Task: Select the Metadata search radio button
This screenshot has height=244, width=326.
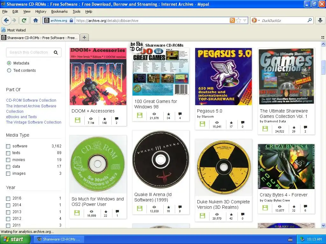Action: point(9,63)
